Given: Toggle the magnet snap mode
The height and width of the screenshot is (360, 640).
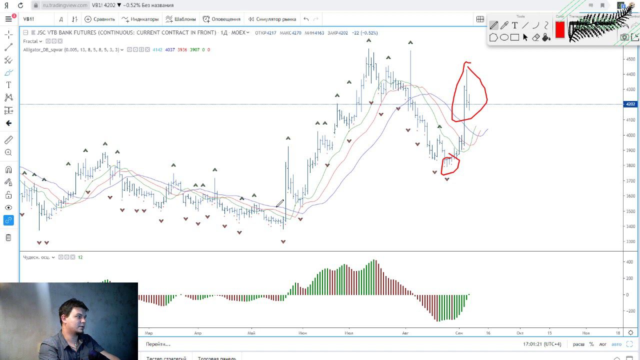Looking at the screenshot, I should click(8, 169).
